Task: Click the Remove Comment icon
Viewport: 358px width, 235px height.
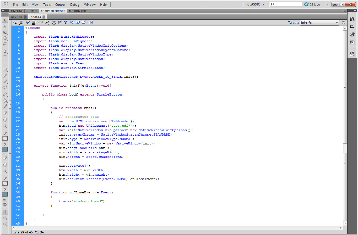Action: point(84,23)
